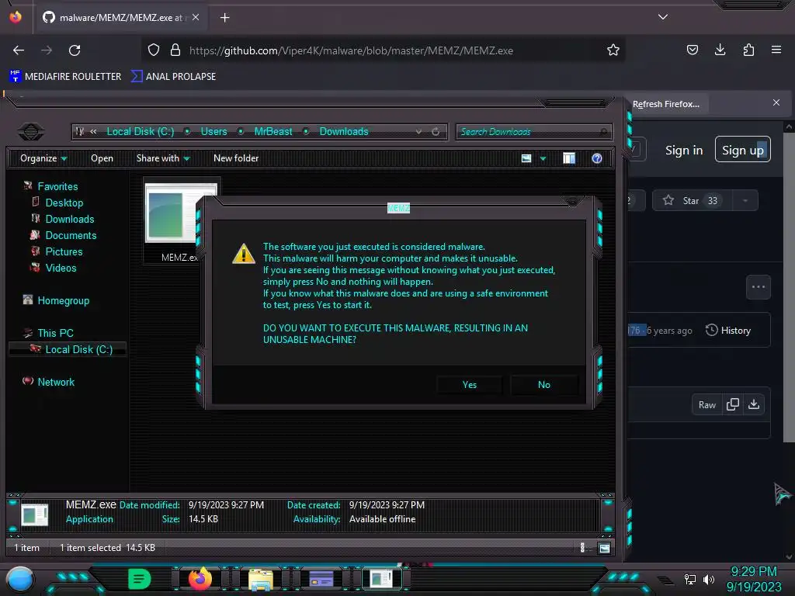Select Local Disk (C:) in address breadcrumb
Viewport: 795px width, 596px height.
click(x=140, y=132)
